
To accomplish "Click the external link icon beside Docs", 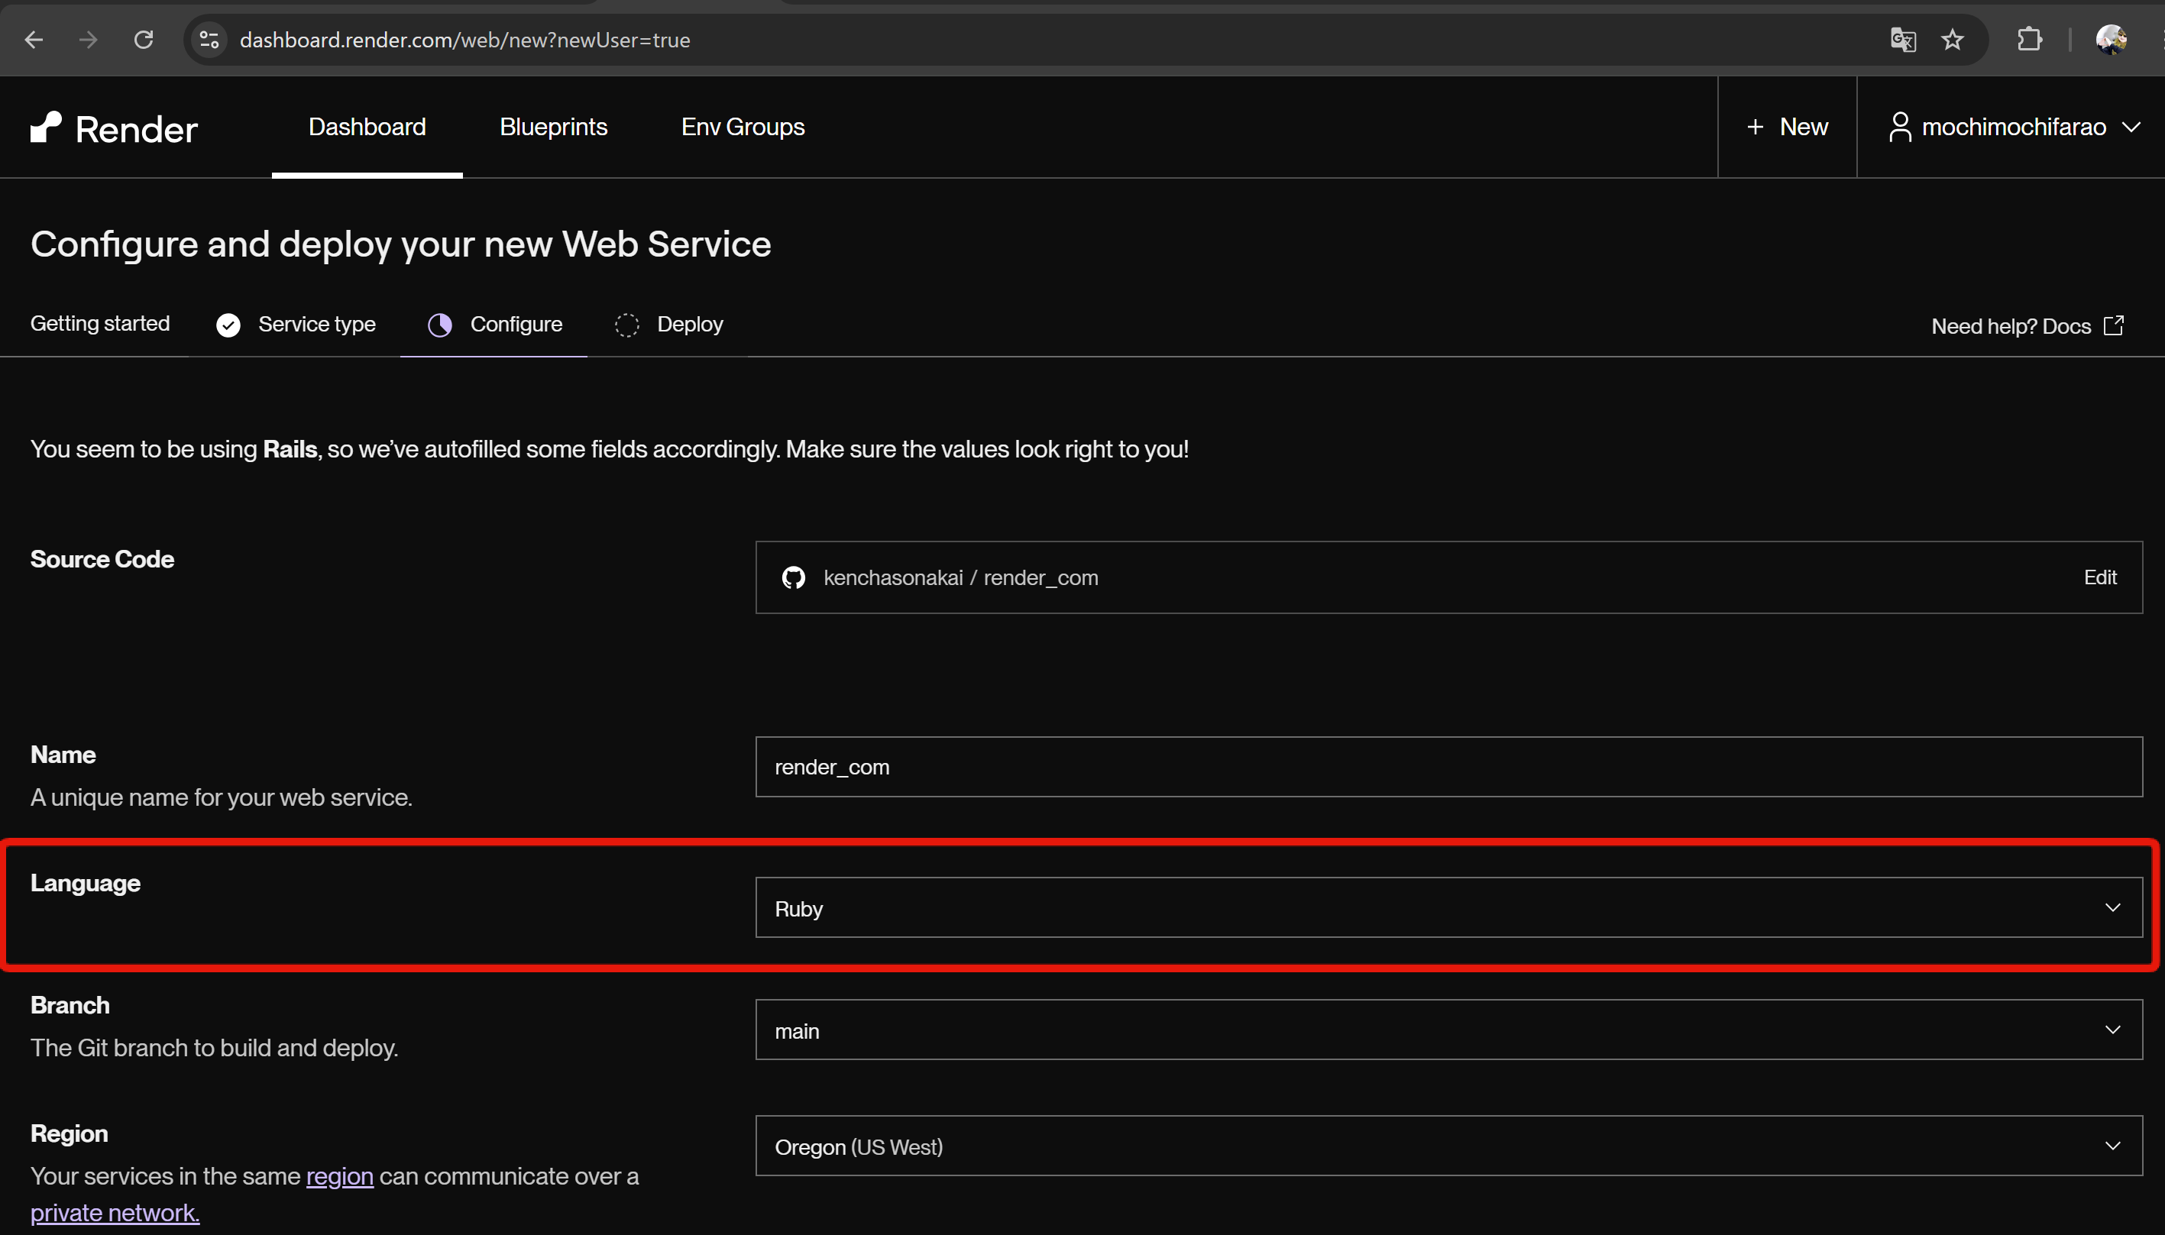I will (x=2113, y=325).
